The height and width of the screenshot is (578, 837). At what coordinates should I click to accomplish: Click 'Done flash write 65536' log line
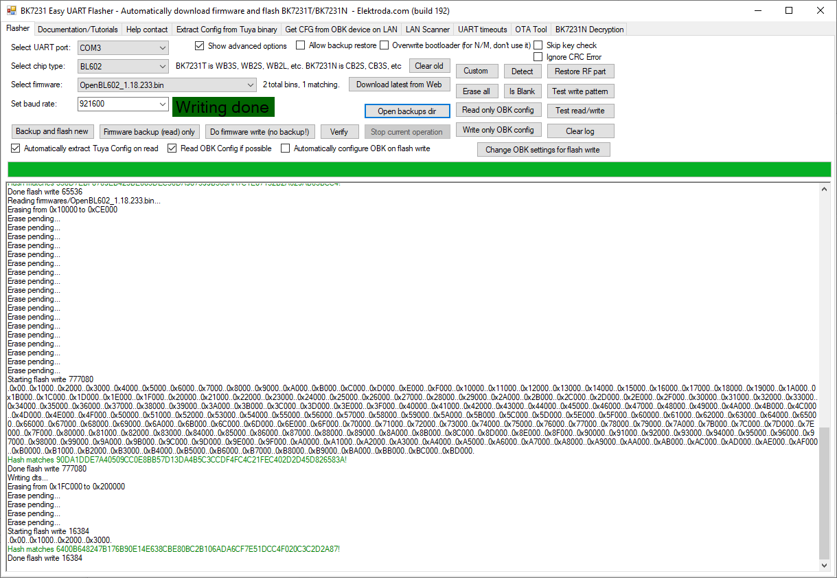point(45,192)
